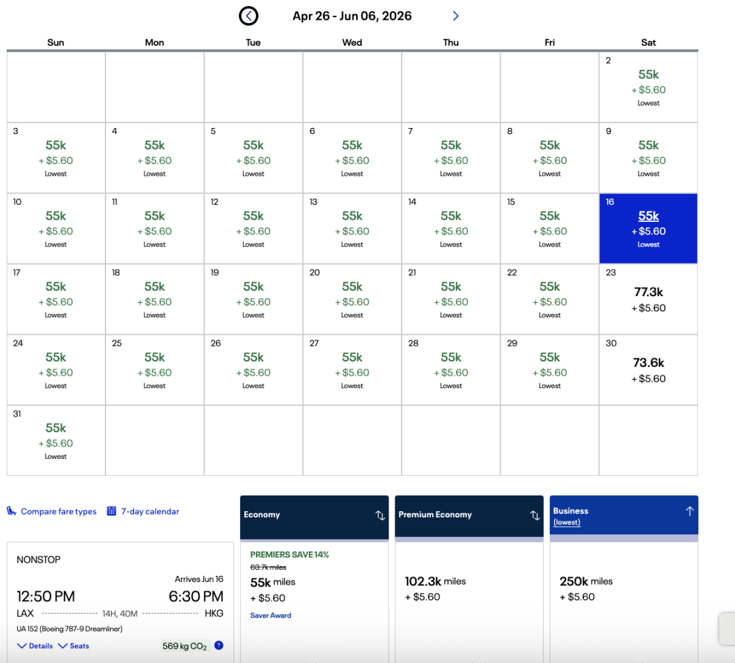Click the seat icon beside Compare fare types
This screenshot has width=735, height=663.
(12, 511)
